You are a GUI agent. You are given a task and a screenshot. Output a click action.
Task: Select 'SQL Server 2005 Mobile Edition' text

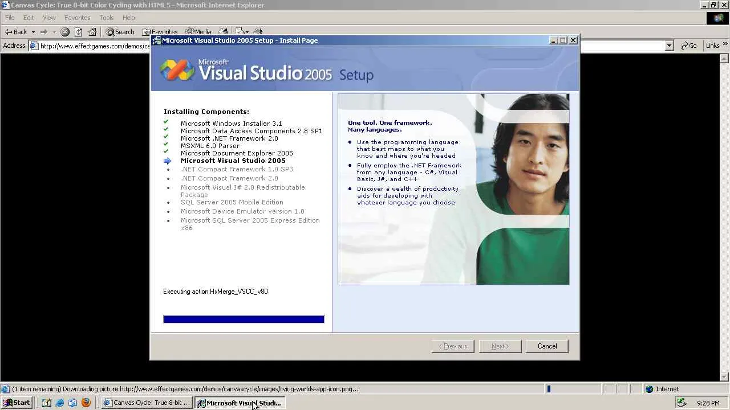tap(232, 202)
